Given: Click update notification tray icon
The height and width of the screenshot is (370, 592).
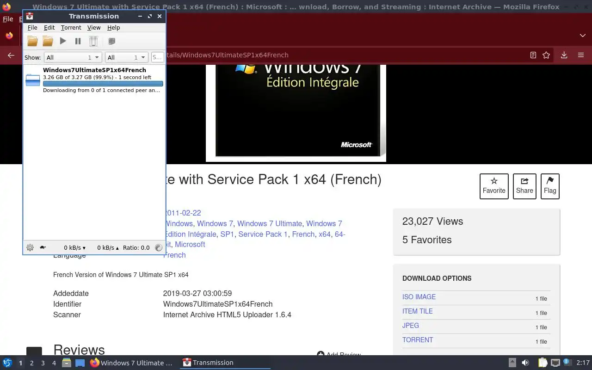Looking at the screenshot, I should (567, 363).
